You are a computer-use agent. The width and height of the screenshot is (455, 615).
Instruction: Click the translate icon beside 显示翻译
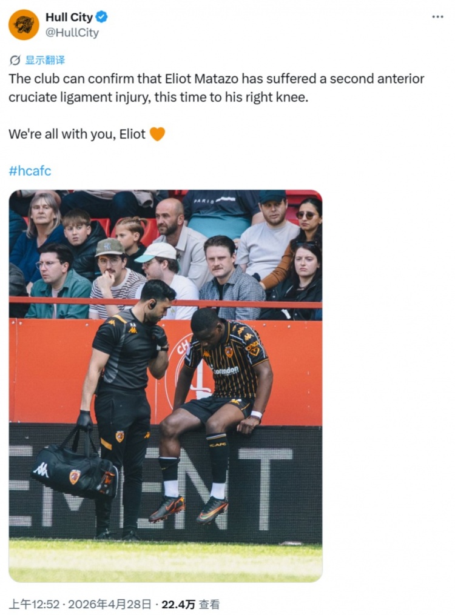coord(15,61)
